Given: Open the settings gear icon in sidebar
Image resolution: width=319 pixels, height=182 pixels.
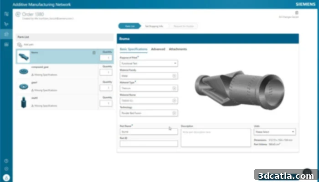Looking at the screenshot, I should 6,169.
